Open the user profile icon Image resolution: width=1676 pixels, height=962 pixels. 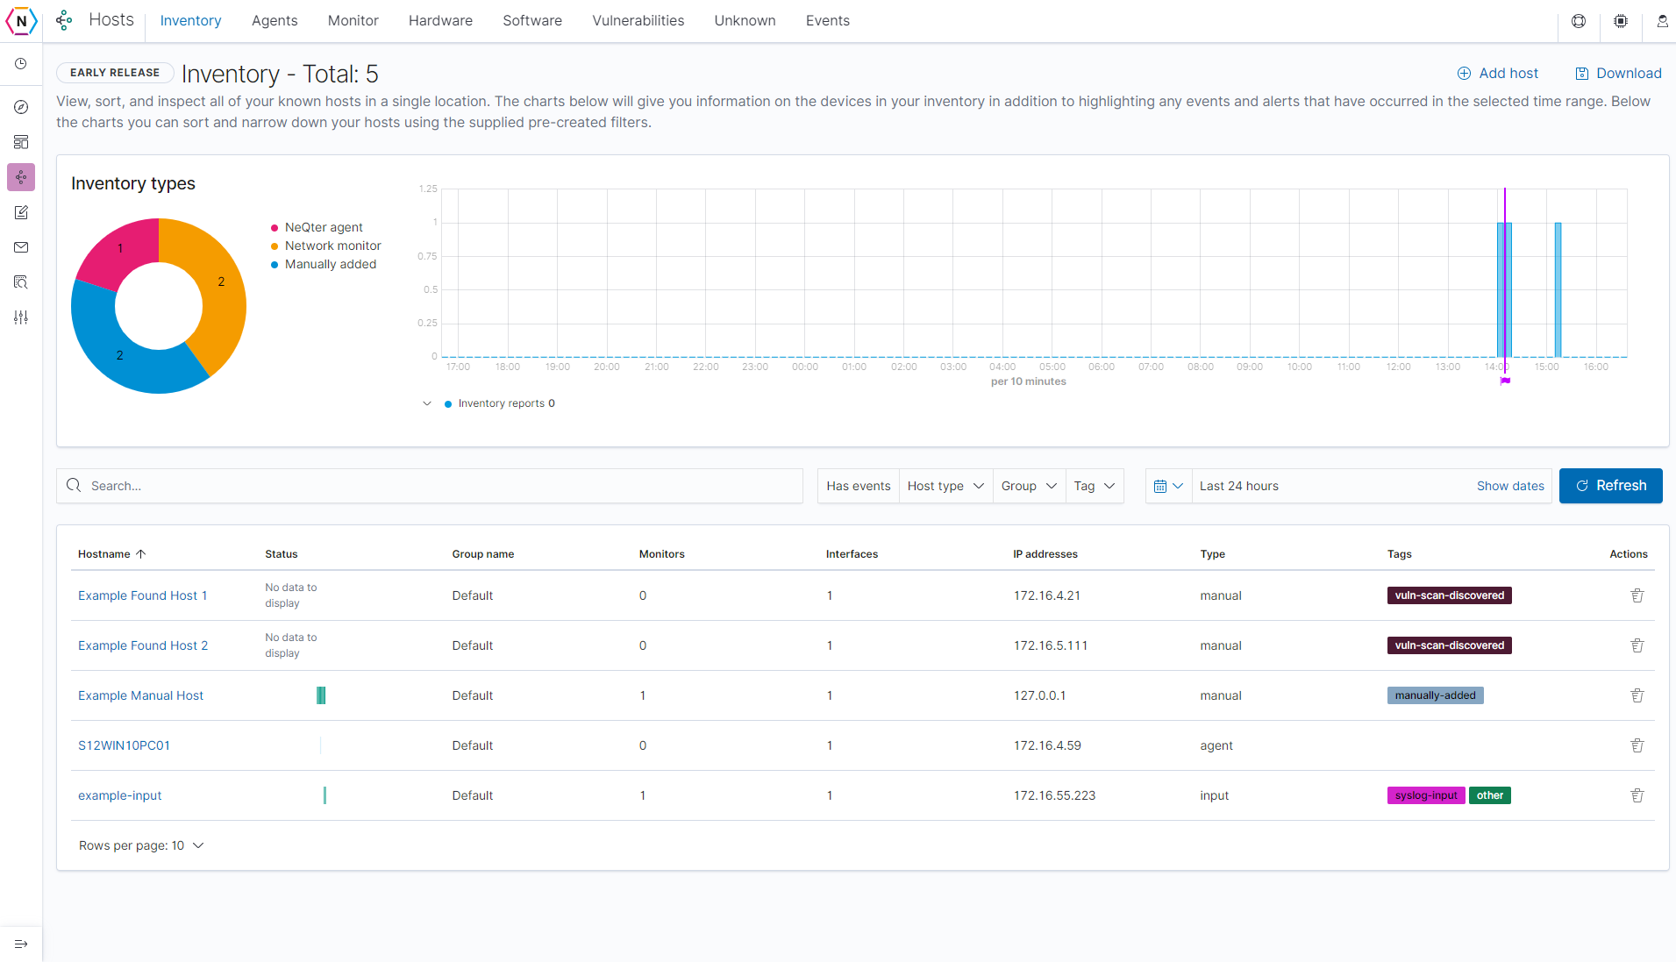(1662, 21)
